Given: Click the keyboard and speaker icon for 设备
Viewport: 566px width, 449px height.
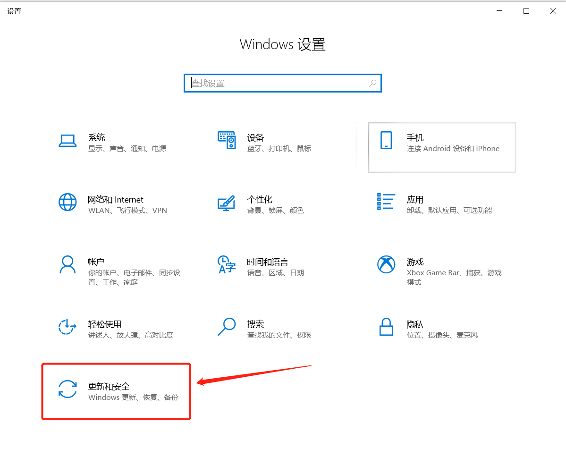Looking at the screenshot, I should tap(227, 140).
